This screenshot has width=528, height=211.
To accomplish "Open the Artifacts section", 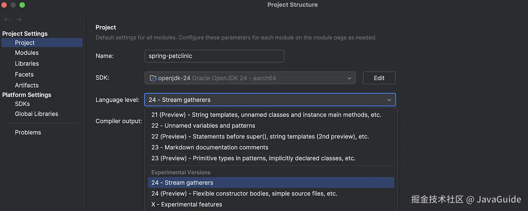I will click(27, 85).
